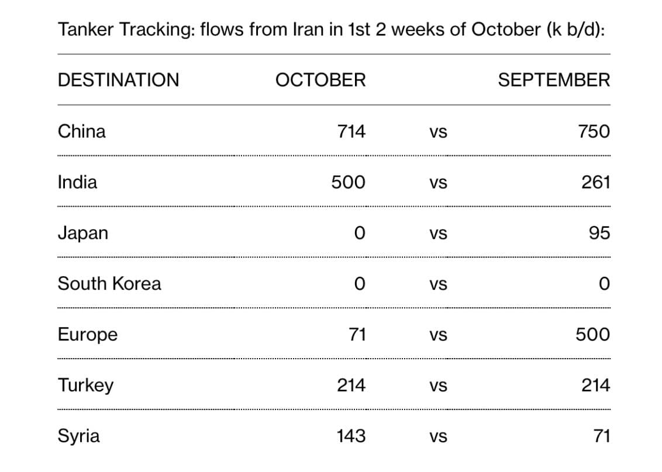The width and height of the screenshot is (662, 472).
Task: Select the Turkey destination label
Action: point(86,386)
